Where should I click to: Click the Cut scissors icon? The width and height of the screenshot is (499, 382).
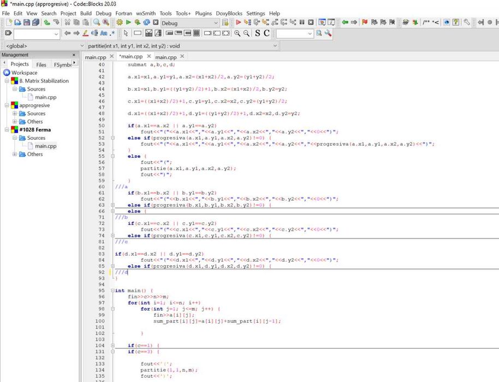(x=68, y=22)
